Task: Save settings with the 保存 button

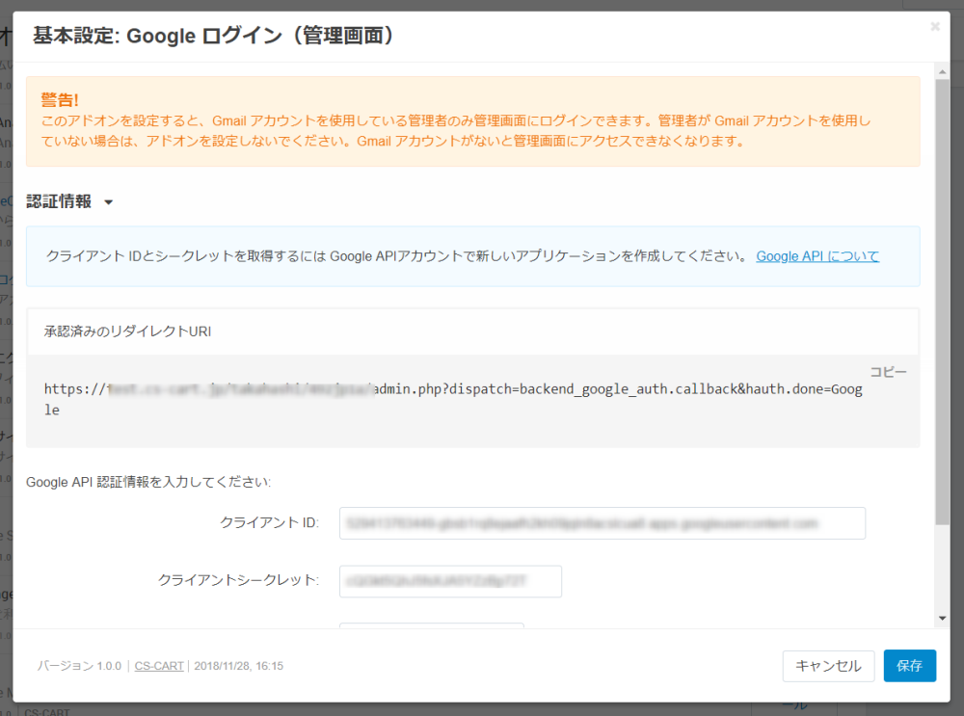Action: tap(909, 666)
